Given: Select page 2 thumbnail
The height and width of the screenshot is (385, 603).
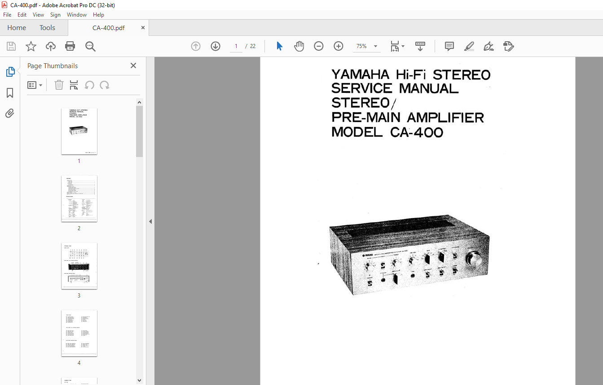Looking at the screenshot, I should point(79,198).
